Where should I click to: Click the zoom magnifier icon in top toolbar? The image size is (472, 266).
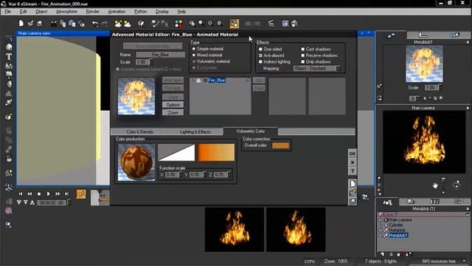click(201, 24)
